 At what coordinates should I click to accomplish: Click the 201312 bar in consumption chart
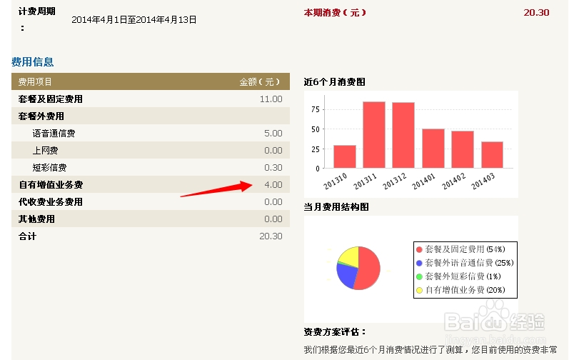[x=403, y=135]
